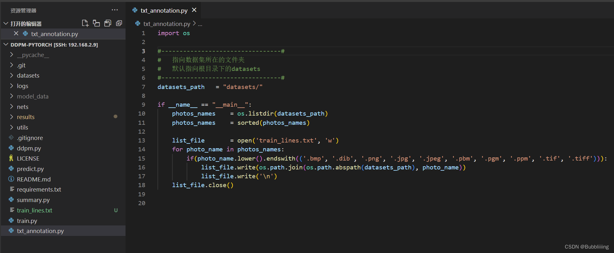
Task: Click line number 15 in the gutter
Action: tap(142, 158)
